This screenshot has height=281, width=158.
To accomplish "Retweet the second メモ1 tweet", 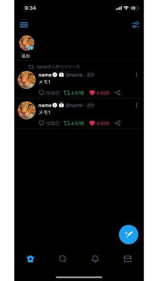I will pos(67,123).
